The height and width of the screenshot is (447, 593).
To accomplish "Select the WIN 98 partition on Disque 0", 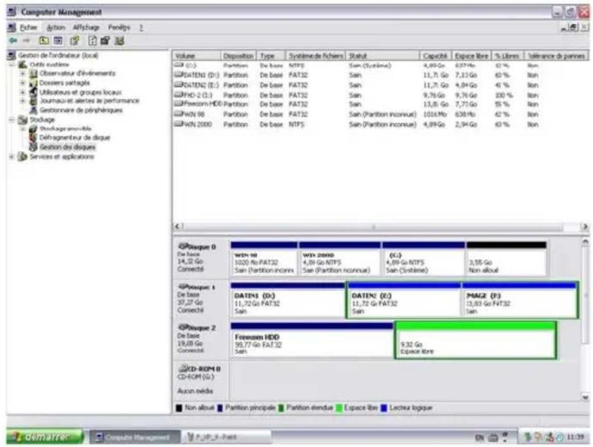I will pos(264,259).
